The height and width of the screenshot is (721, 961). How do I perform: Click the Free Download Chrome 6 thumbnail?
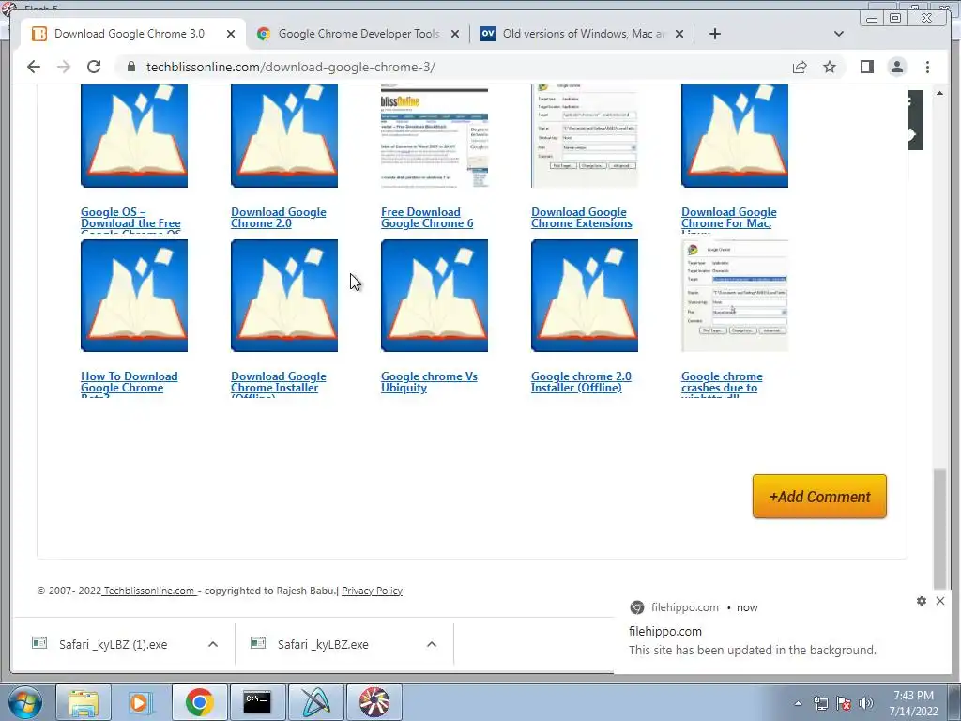(435, 136)
